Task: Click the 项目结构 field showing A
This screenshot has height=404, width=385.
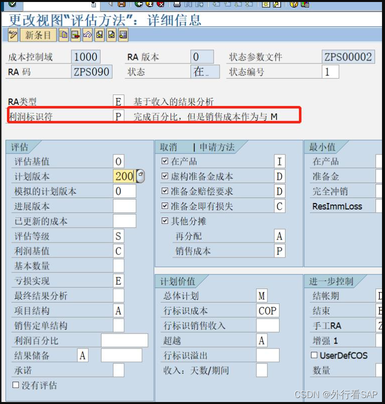Action: [x=118, y=310]
